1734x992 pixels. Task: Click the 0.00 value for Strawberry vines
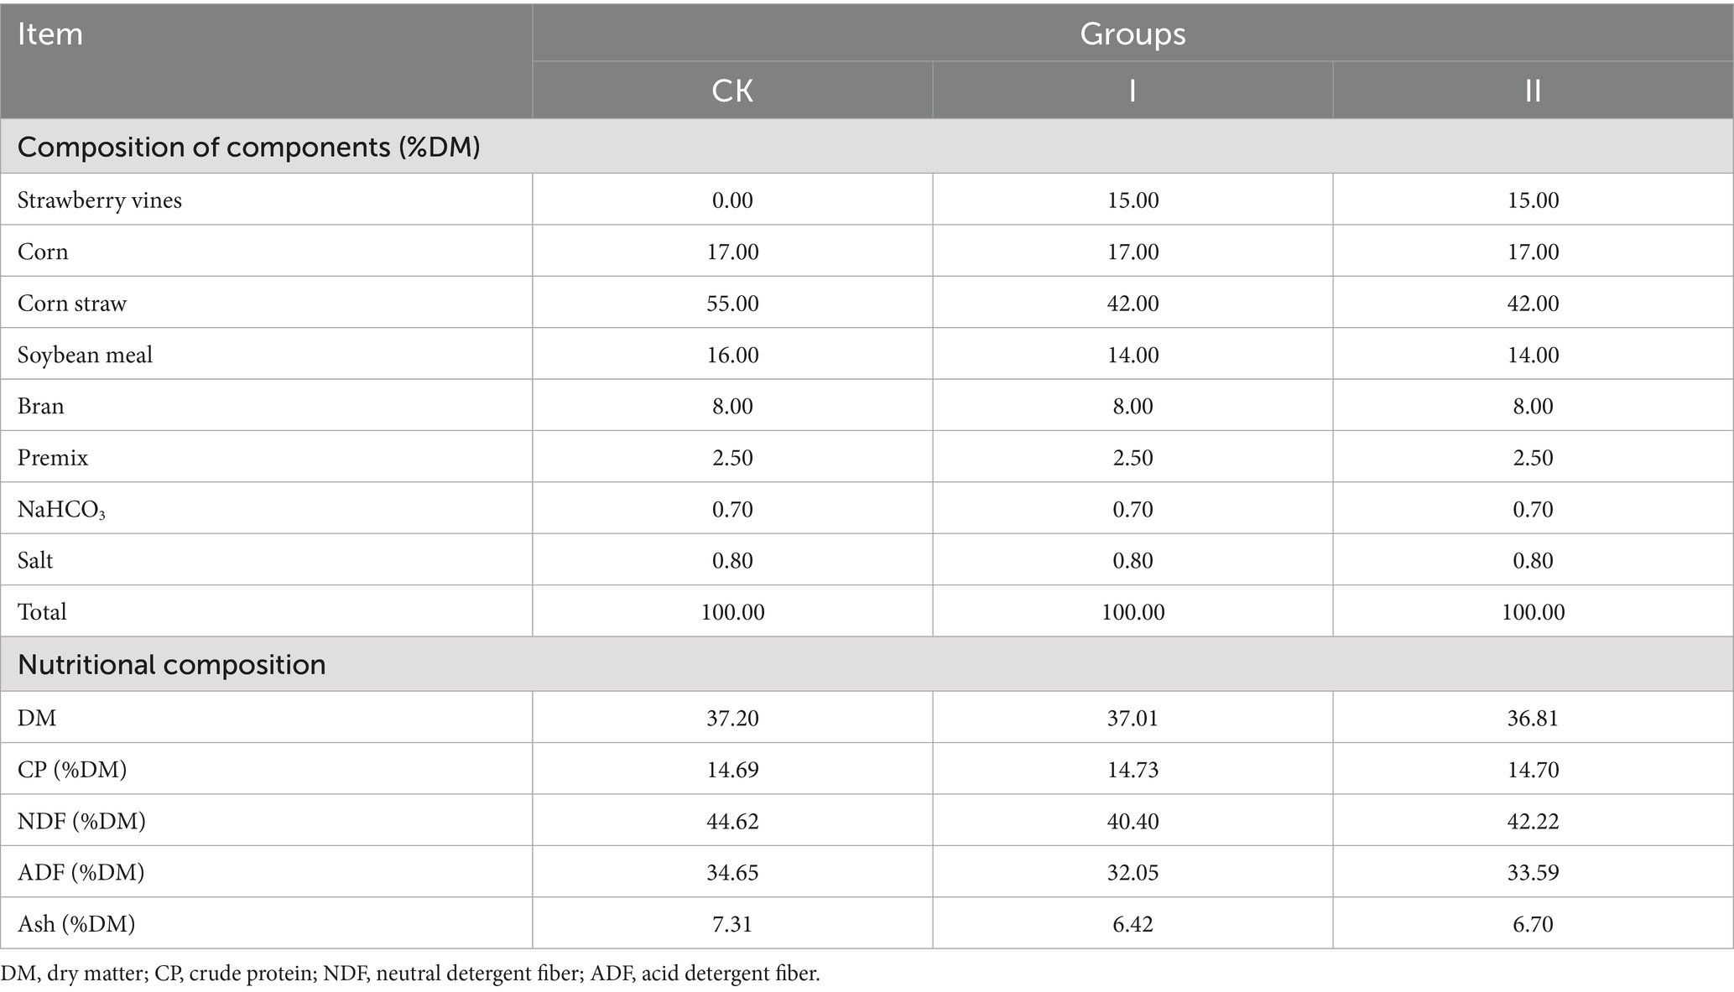point(732,200)
